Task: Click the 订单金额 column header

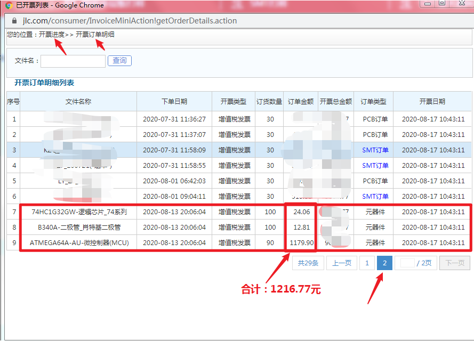Action: tap(301, 102)
